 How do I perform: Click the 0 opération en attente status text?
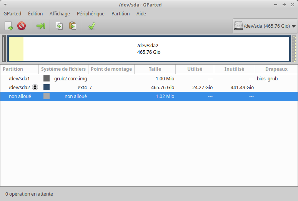[29, 194]
